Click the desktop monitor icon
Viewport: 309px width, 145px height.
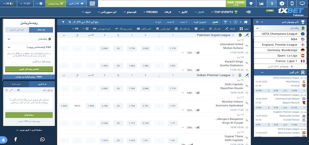point(302,4)
